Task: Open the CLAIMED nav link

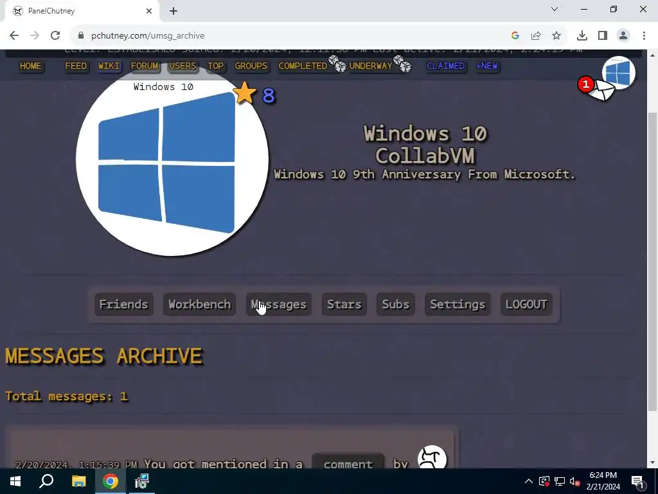Action: pyautogui.click(x=446, y=66)
